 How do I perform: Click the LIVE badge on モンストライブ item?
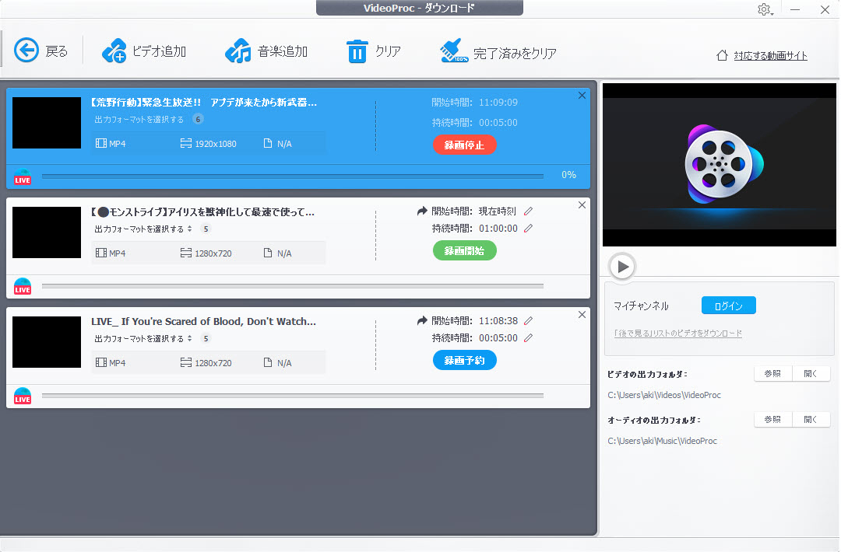point(23,286)
